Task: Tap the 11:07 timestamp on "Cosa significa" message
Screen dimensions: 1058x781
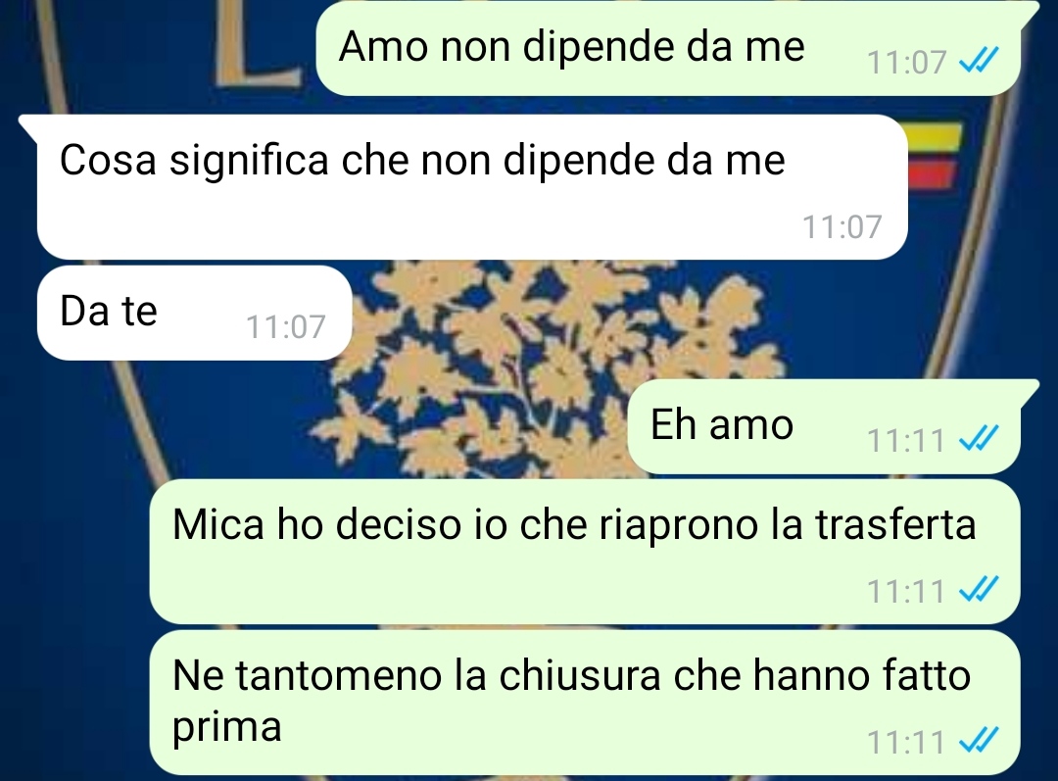Action: (842, 226)
